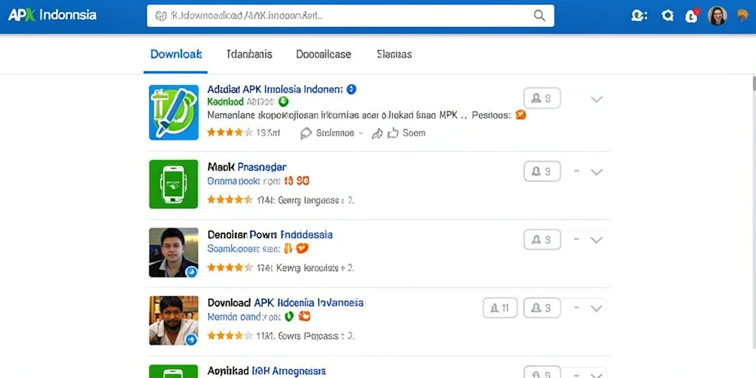
Task: Open Adadiat APK Indonesia title link
Action: (275, 89)
